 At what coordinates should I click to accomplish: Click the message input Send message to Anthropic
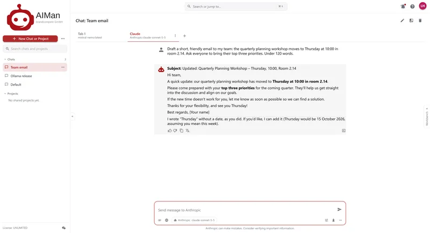246,210
